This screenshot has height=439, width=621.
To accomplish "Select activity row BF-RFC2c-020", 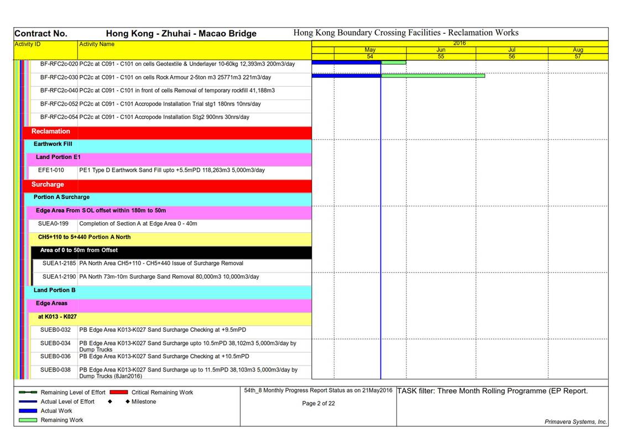I will pyautogui.click(x=171, y=66).
